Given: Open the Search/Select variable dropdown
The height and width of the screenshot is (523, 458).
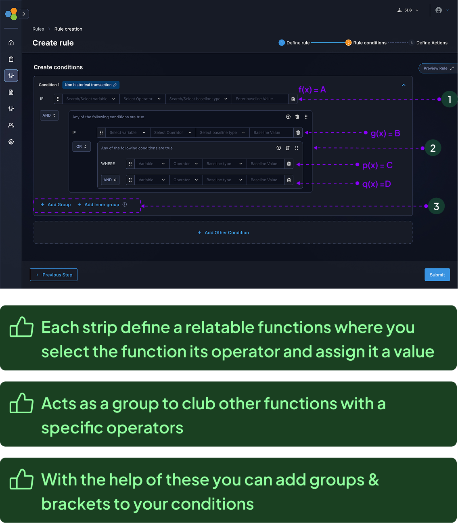Looking at the screenshot, I should [x=91, y=99].
